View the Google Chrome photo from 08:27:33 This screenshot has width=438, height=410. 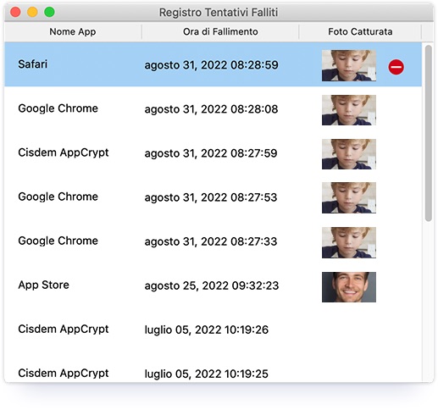point(349,242)
